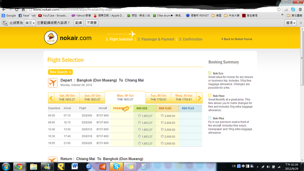Click the NOK ECO column header
Image resolution: width=304 pixels, height=171 pixels.
145,108
